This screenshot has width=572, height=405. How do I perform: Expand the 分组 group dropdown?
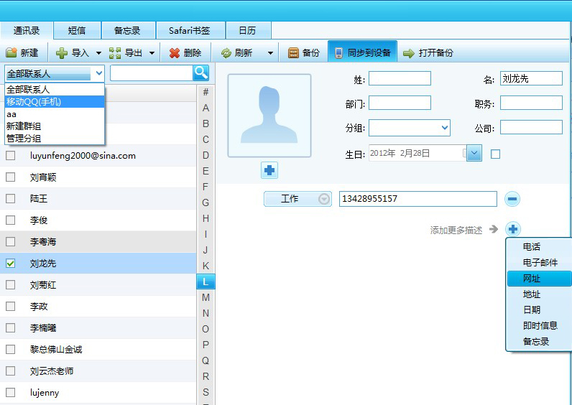pyautogui.click(x=445, y=128)
